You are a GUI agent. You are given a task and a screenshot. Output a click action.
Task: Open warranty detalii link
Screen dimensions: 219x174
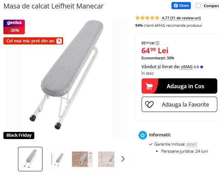pyautogui.click(x=191, y=144)
